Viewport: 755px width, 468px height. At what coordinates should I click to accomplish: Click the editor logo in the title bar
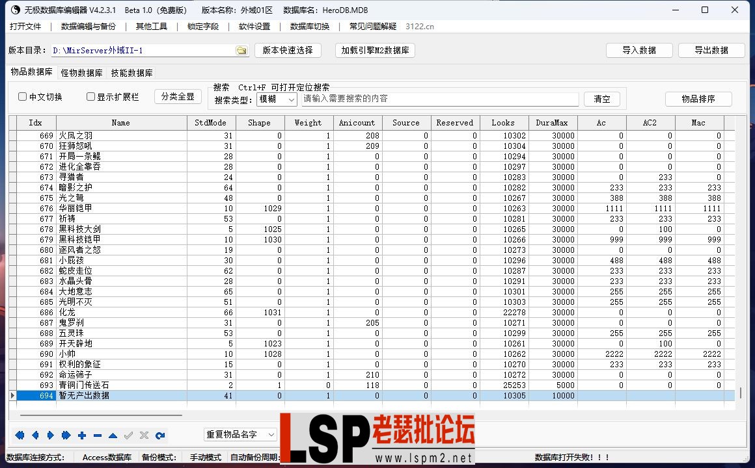[x=14, y=10]
